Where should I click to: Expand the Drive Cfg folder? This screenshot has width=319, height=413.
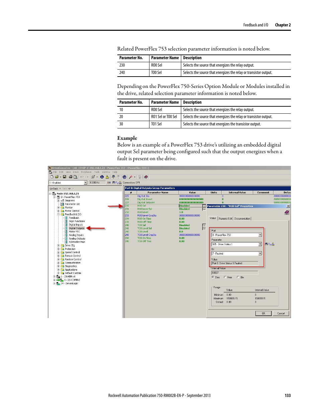(x=59, y=245)
